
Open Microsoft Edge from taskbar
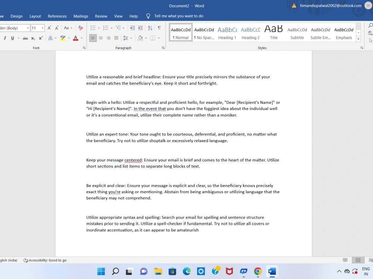pyautogui.click(x=187, y=271)
